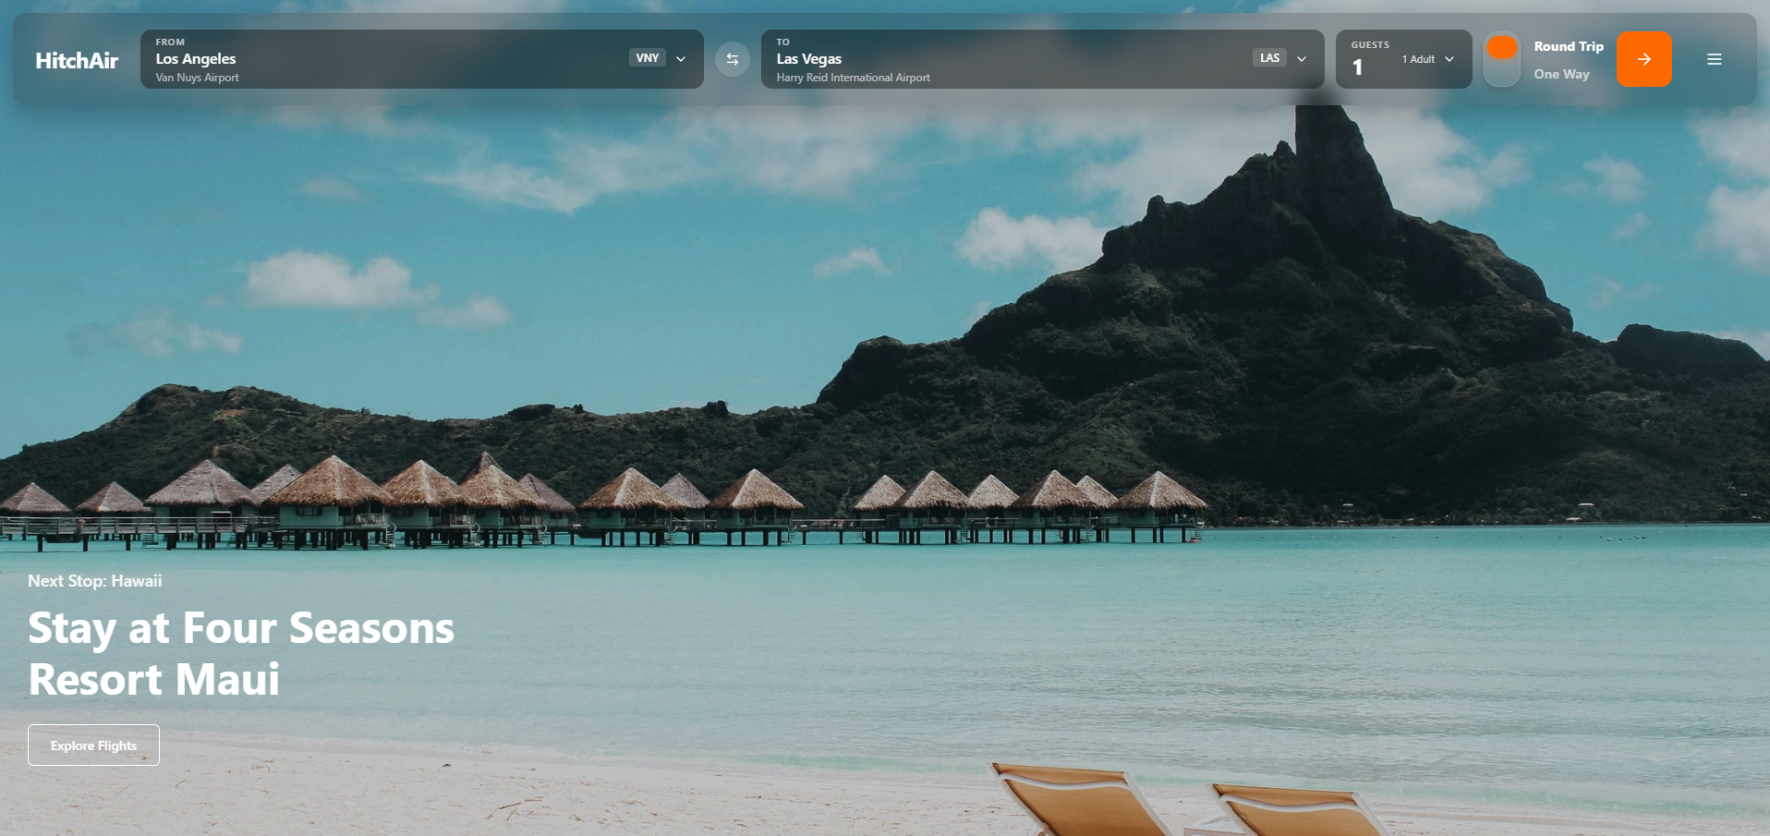
Task: Click the guests count number
Action: [1357, 67]
